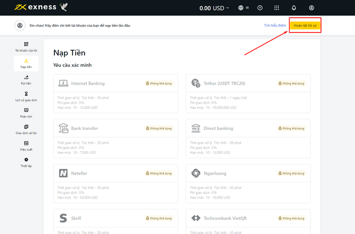
Task: Open Lịch sử giao dịch in sidebar
Action: click(x=26, y=96)
